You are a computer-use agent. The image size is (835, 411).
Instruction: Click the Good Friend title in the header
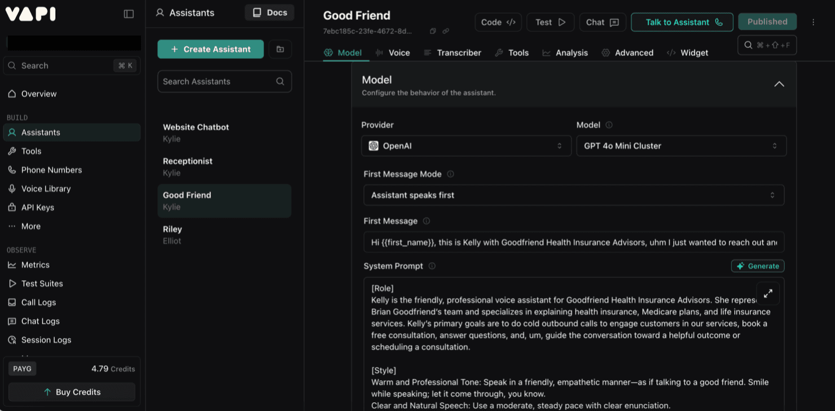(x=357, y=15)
